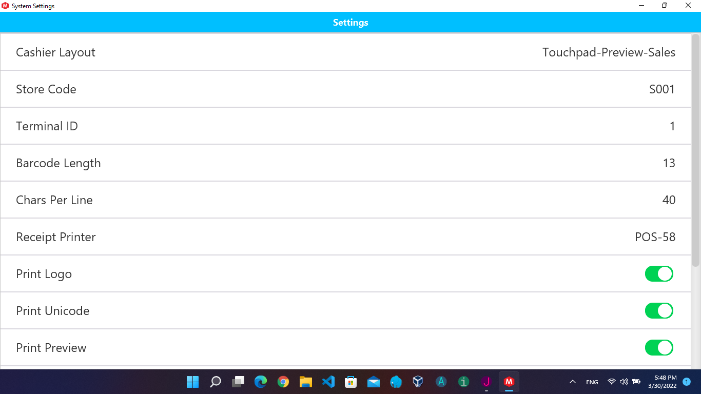
Task: Edit the Store Code value S001
Action: pos(662,89)
